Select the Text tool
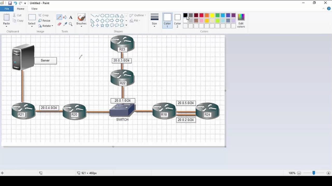Viewport: 332px width, 186px height. coord(71,17)
